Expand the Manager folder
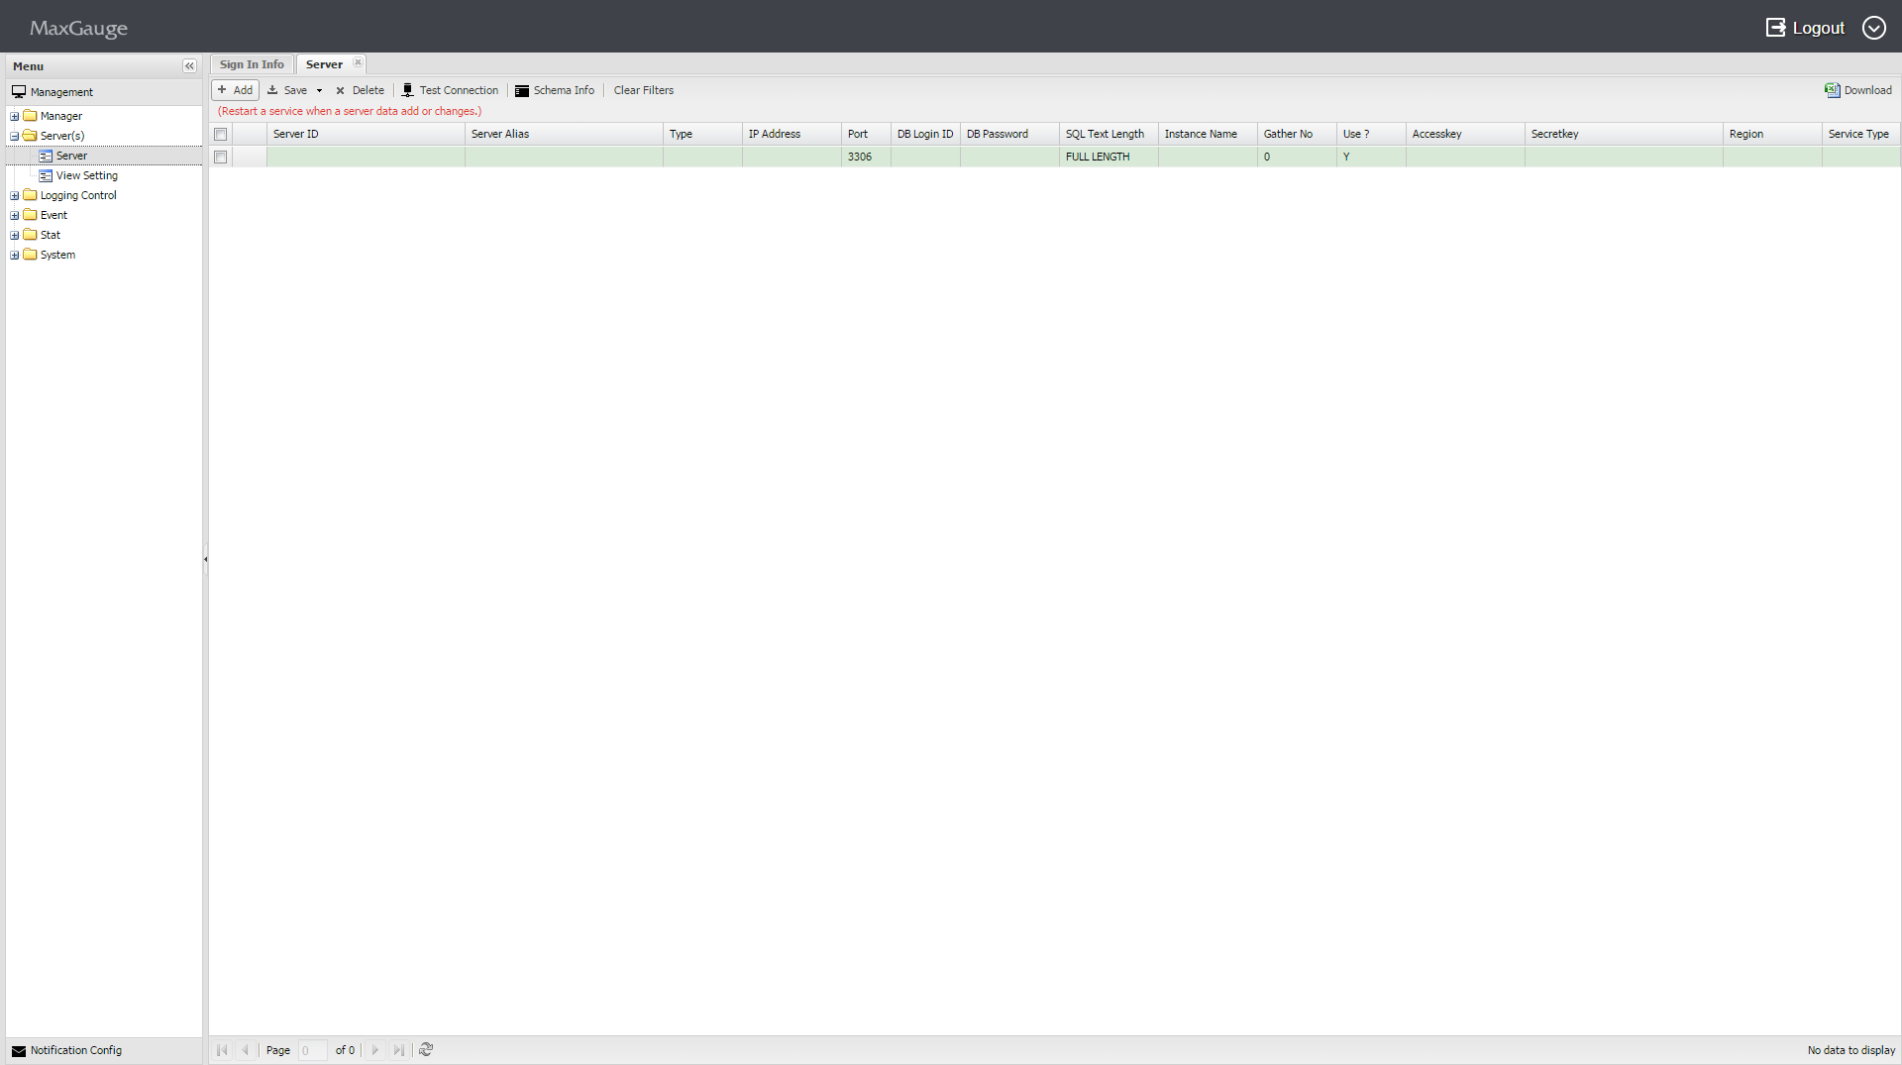This screenshot has height=1065, width=1902. click(x=15, y=116)
